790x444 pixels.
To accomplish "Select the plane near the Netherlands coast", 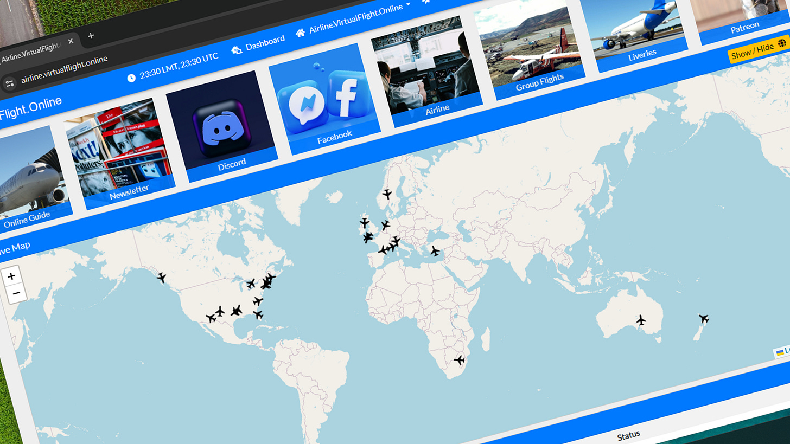I will point(385,224).
